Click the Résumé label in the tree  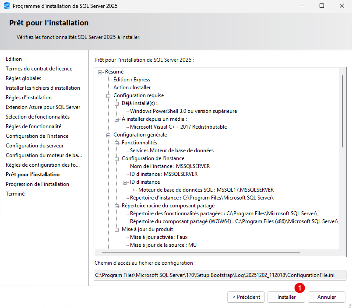point(114,72)
